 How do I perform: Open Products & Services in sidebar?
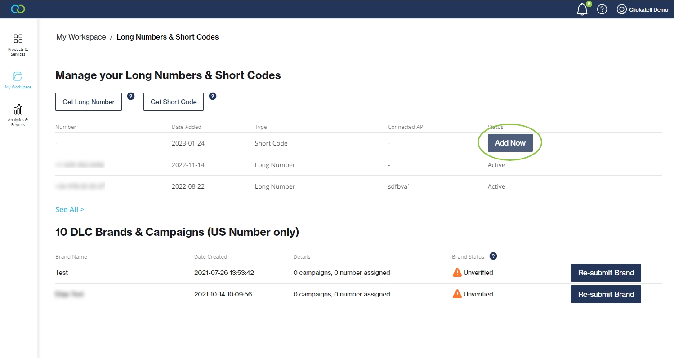pyautogui.click(x=18, y=45)
